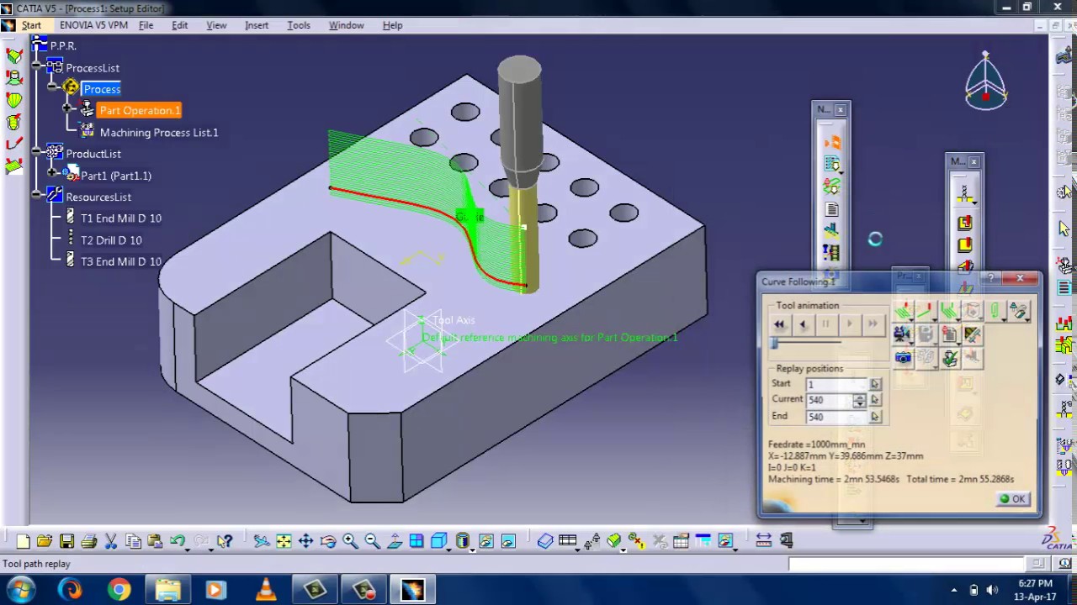Click the Start replay position field
The height and width of the screenshot is (605, 1077).
[x=836, y=384]
